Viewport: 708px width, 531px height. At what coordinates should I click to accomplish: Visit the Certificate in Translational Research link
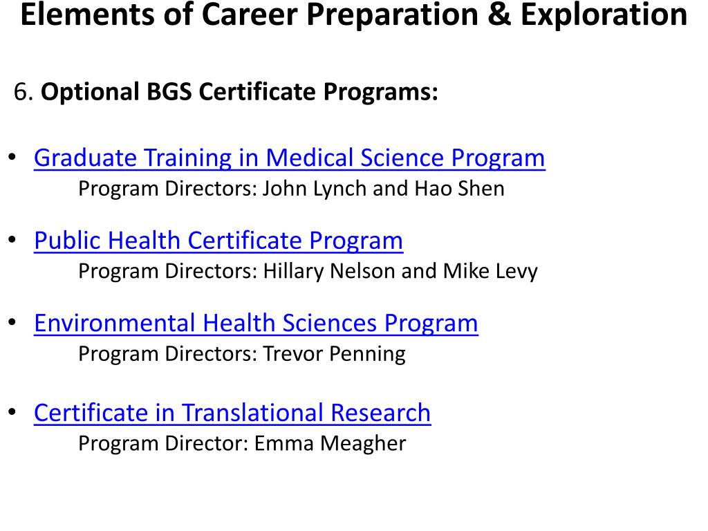point(232,413)
